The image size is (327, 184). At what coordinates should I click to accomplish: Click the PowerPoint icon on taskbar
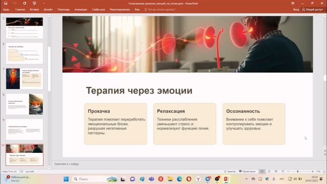226,179
